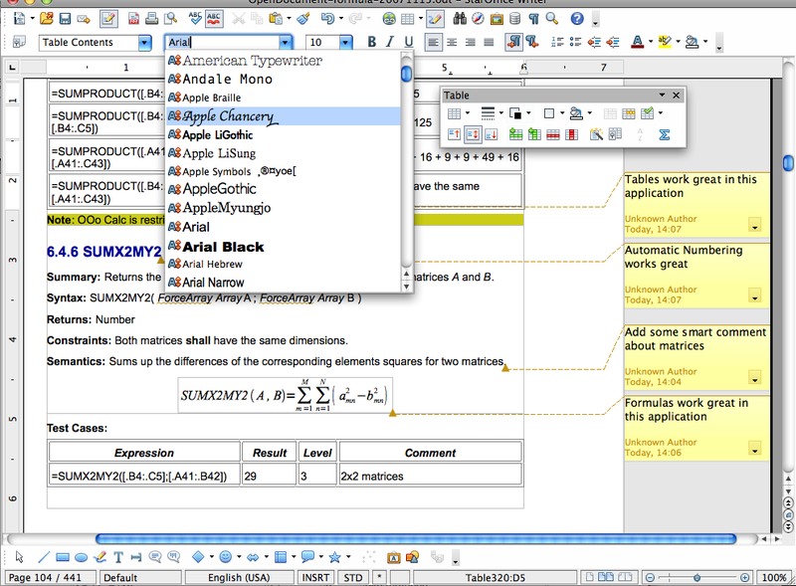Click the Save document icon
The height and width of the screenshot is (586, 796).
65,19
